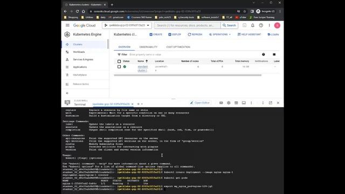
Task: Click the Total vCPUs column header
Action: pyautogui.click(x=217, y=61)
